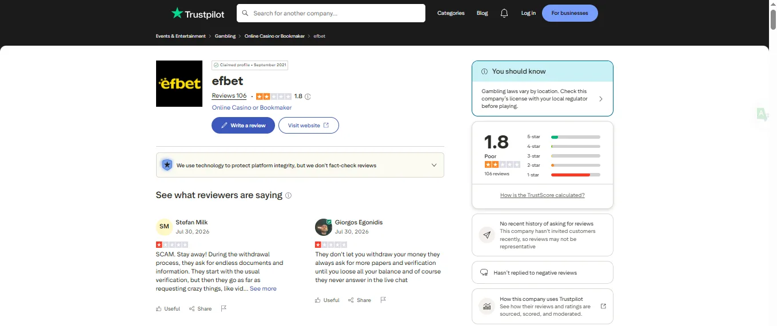Go to Online Casino or Bookmaker breadcrumb
The height and width of the screenshot is (326, 777).
tap(274, 36)
